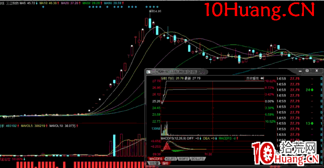Click the popup window's title bar icon

[149, 72]
